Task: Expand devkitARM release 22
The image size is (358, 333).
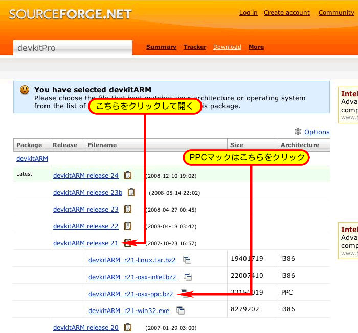Action: tap(86, 226)
